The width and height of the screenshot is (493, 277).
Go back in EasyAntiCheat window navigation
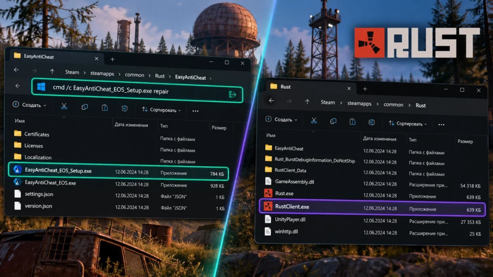click(16, 70)
